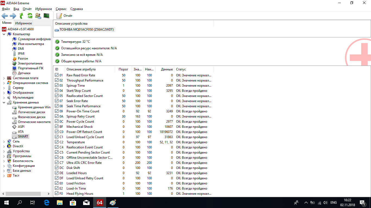371x208 pixels.
Task: Select the IPMI entry in the tree
Action: coord(18,54)
